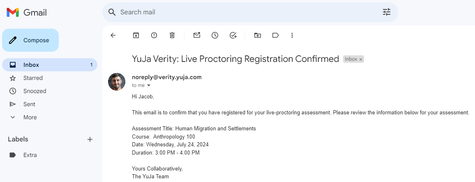Mark the email as unread
The image size is (475, 182).
pos(197,35)
